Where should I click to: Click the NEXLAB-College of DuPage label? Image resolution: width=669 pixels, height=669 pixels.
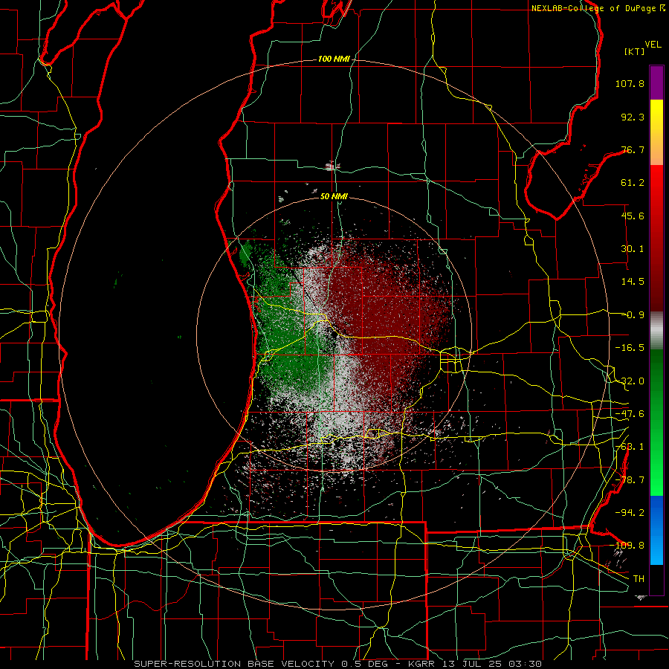598,8
